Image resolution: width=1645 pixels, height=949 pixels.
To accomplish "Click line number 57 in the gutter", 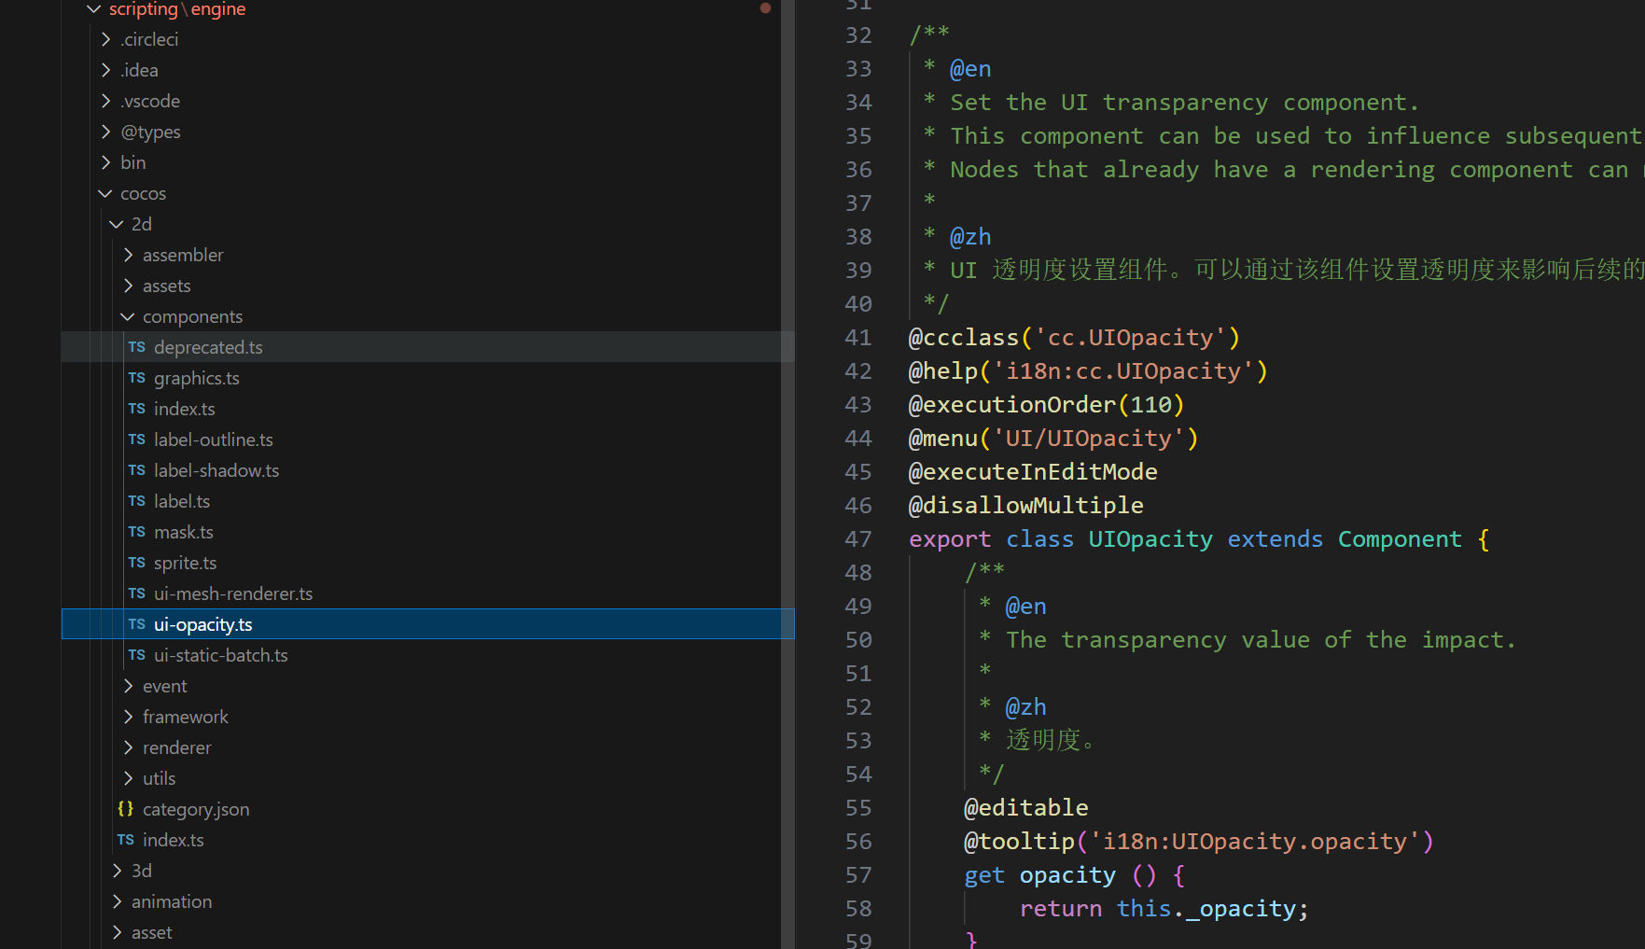I will (858, 875).
